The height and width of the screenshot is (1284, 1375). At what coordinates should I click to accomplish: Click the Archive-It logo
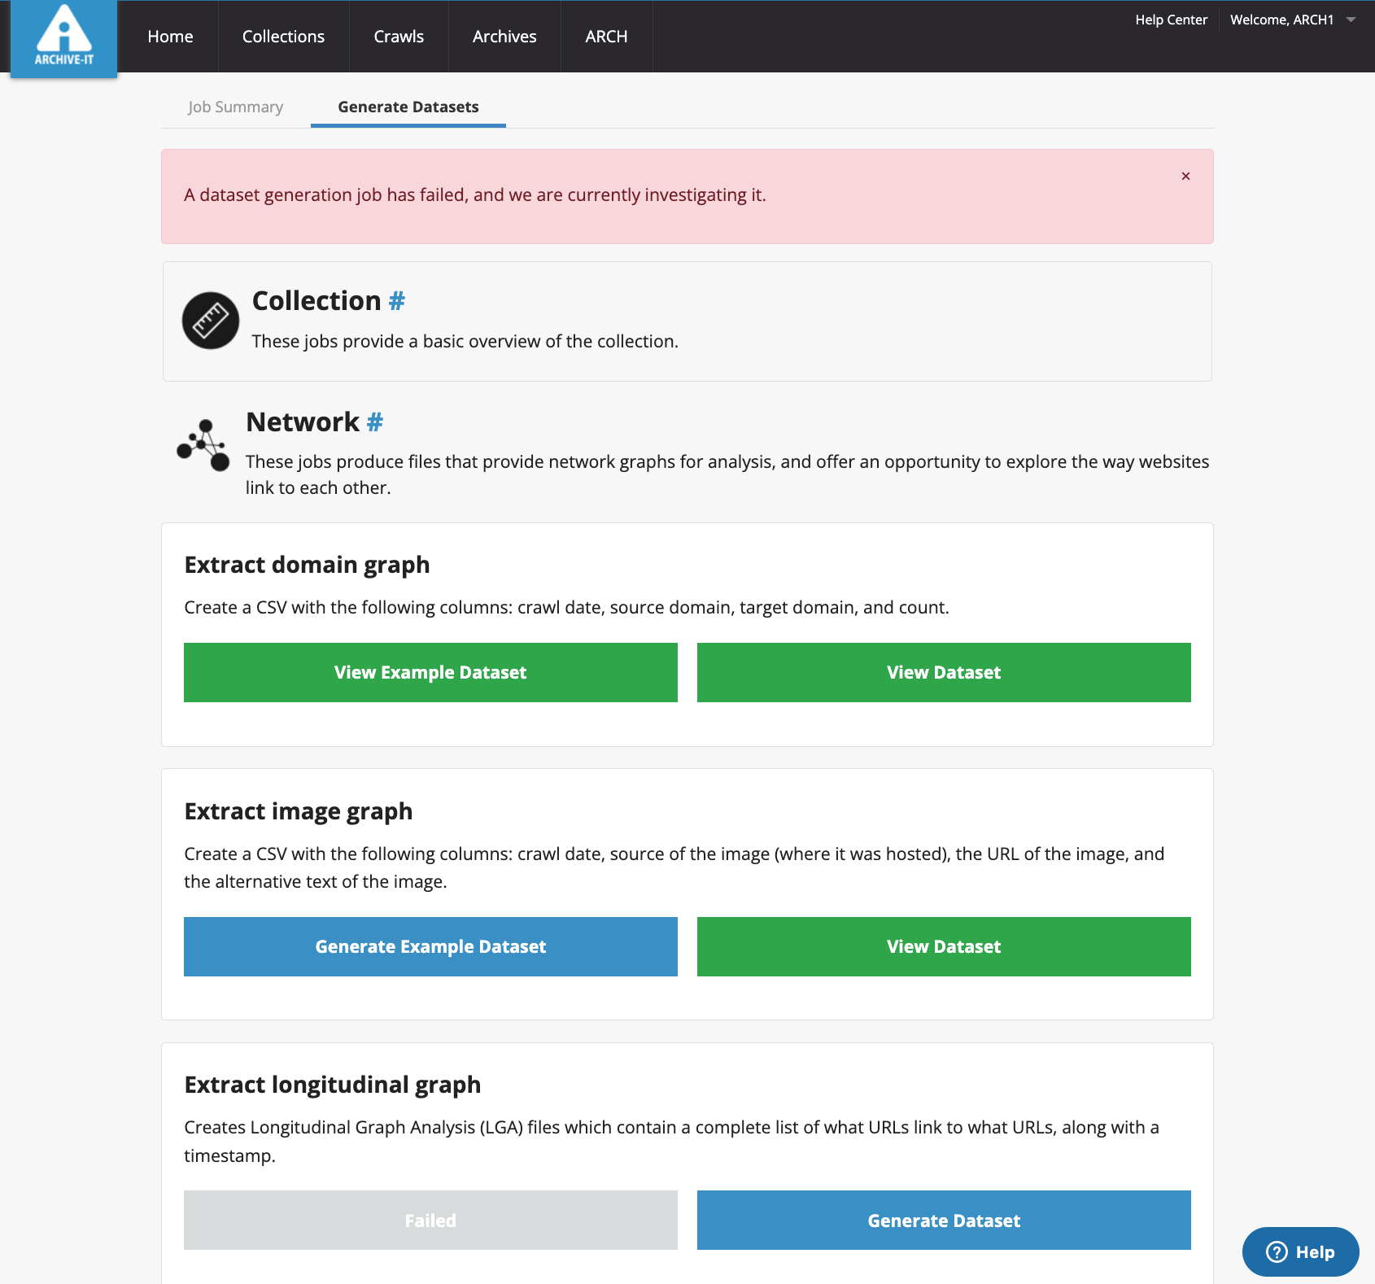[63, 37]
